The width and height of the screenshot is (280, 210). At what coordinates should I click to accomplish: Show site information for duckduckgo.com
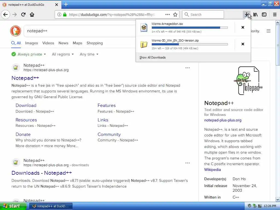(x=59, y=15)
